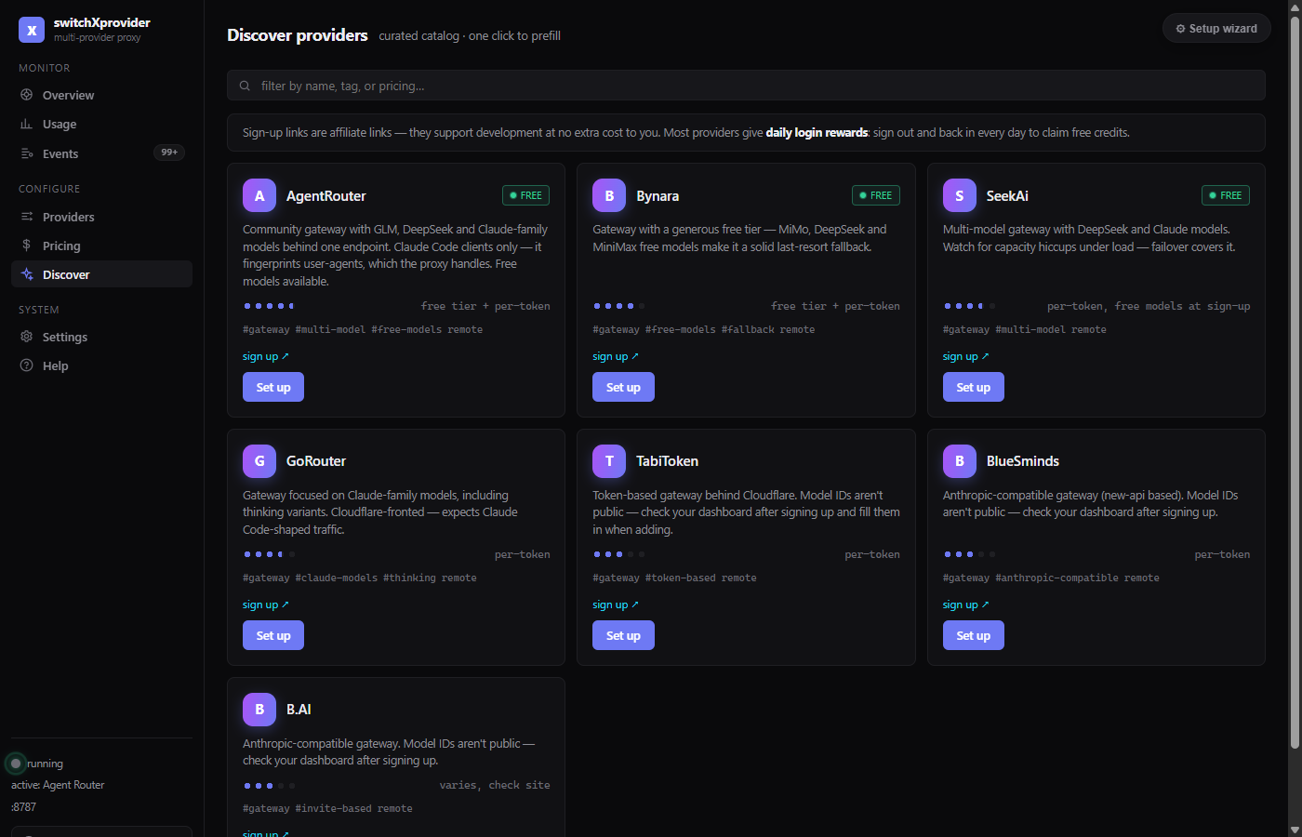1302x837 pixels.
Task: Select Discover in the sidebar
Action: (x=101, y=274)
